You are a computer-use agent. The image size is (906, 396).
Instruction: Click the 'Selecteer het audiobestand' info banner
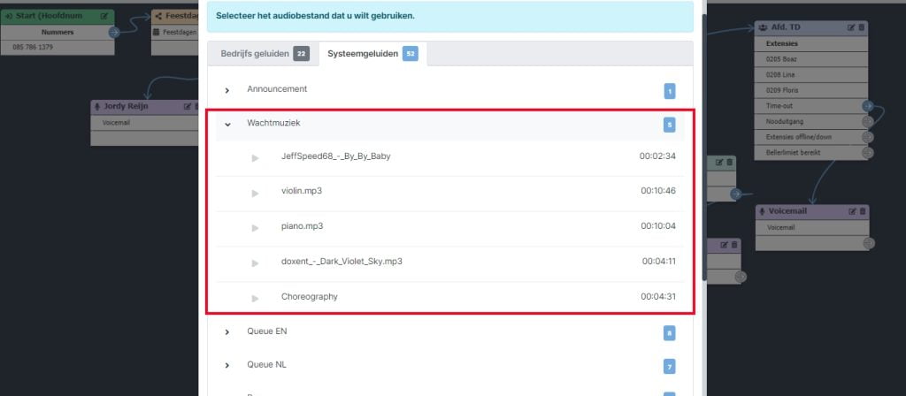[450, 16]
